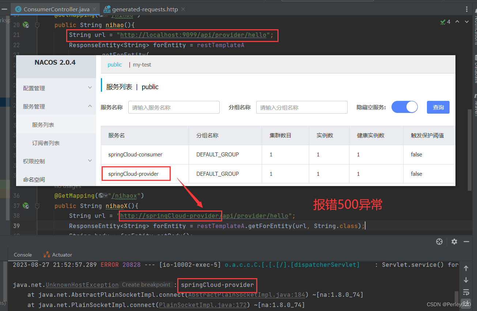This screenshot has width=477, height=311.
Task: Close the generated-requests.http tab
Action: point(183,9)
